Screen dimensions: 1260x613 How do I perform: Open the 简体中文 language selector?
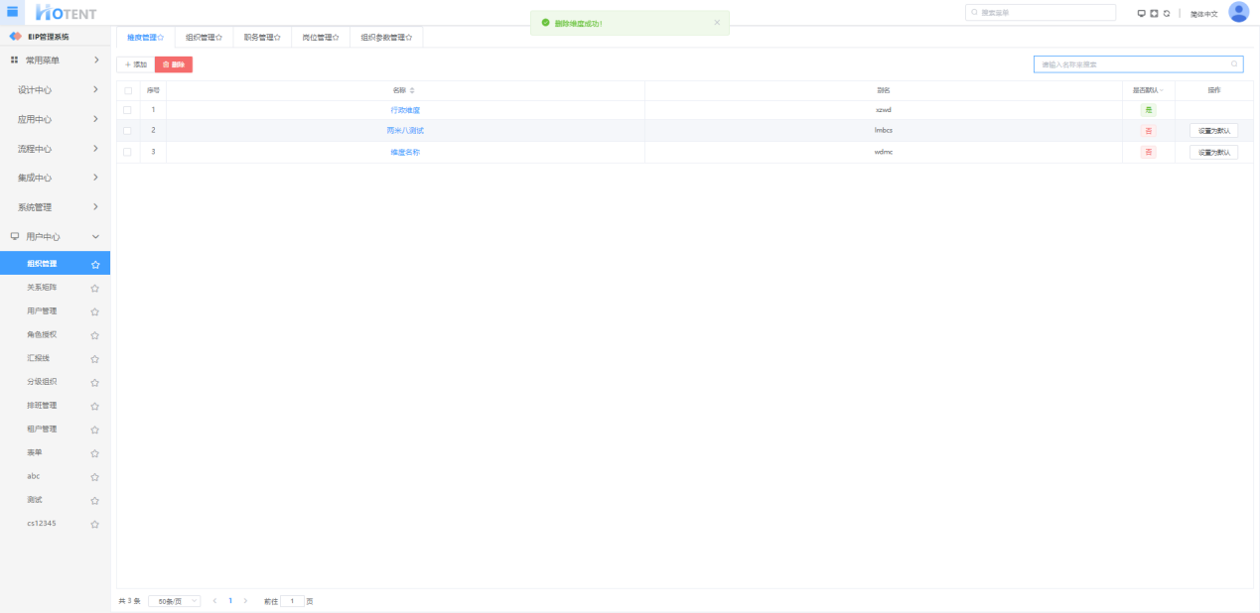(1203, 14)
